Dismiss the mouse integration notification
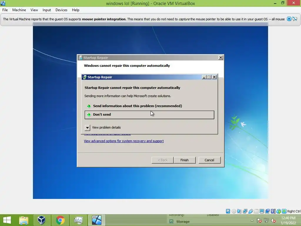 point(289,19)
